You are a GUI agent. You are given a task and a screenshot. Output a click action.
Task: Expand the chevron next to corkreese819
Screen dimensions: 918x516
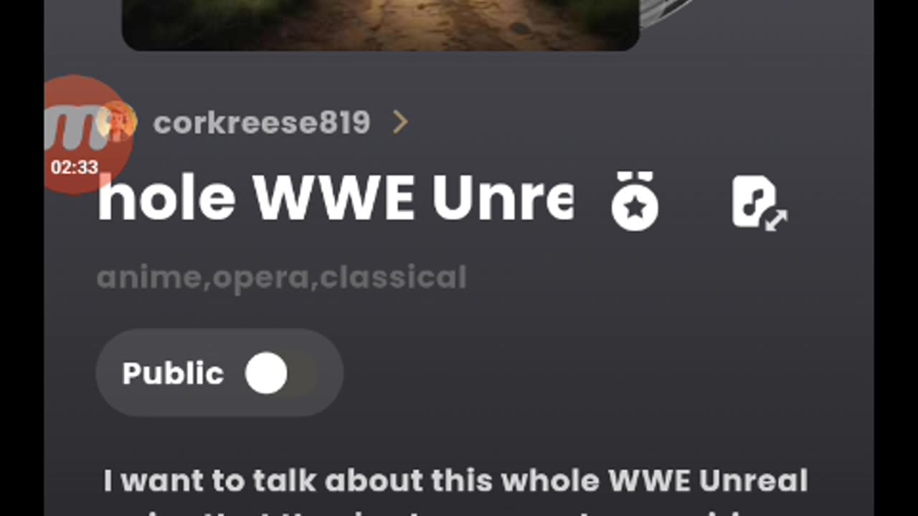coord(400,123)
